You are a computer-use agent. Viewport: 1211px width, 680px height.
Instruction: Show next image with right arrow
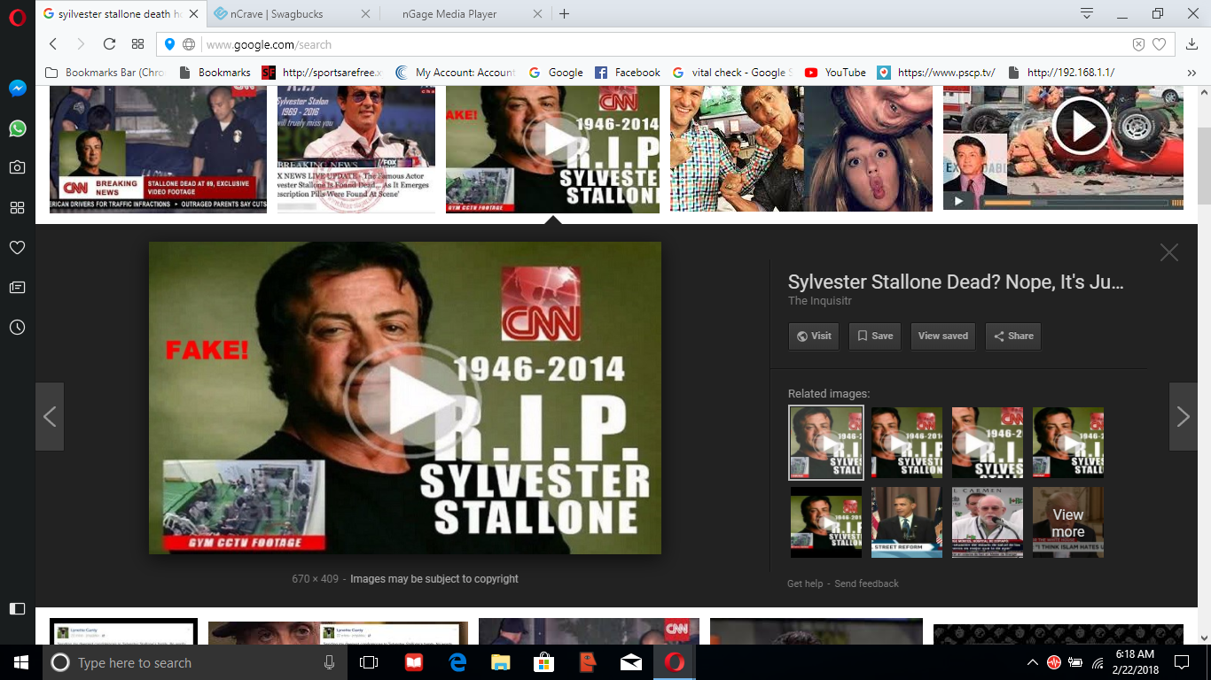tap(1184, 416)
